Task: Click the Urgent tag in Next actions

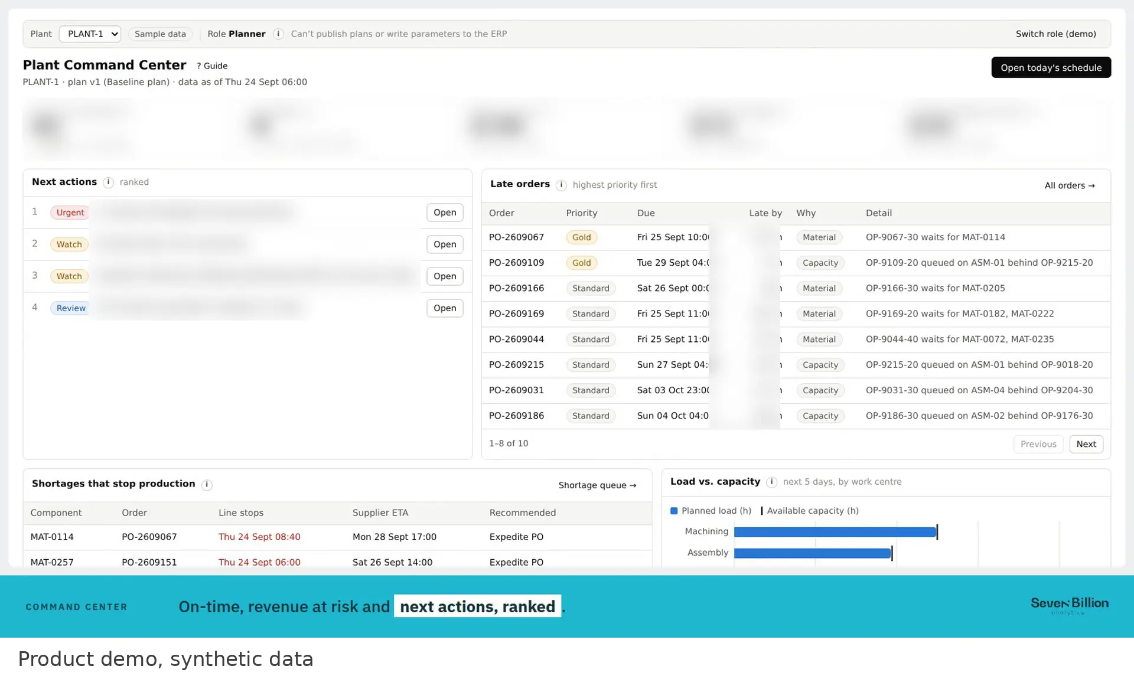Action: point(70,213)
